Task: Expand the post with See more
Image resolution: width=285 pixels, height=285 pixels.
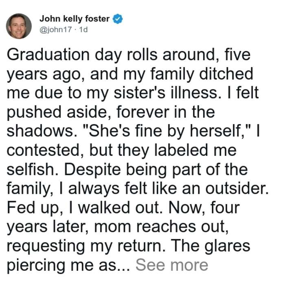Action: pos(172,265)
